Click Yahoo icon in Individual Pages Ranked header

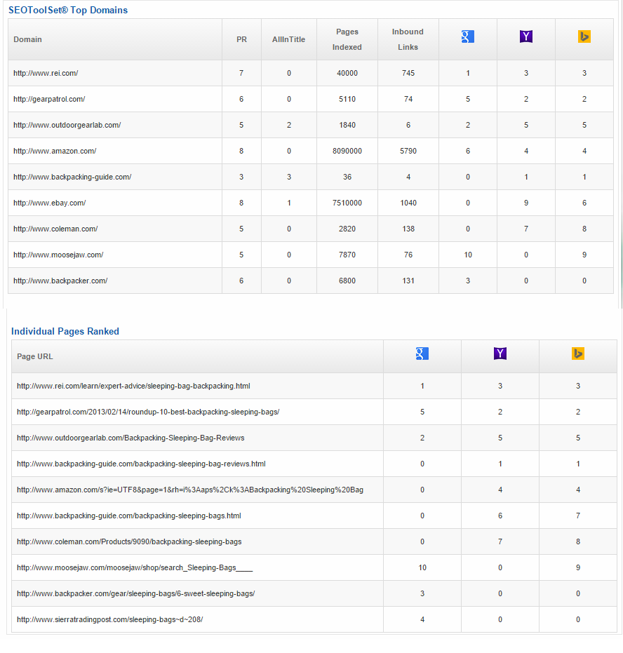tap(500, 354)
